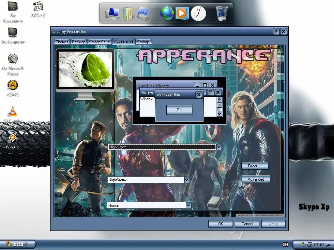Image resolution: width=334 pixels, height=250 pixels.
Task: Open My Computer desktop icon
Action: 13,36
